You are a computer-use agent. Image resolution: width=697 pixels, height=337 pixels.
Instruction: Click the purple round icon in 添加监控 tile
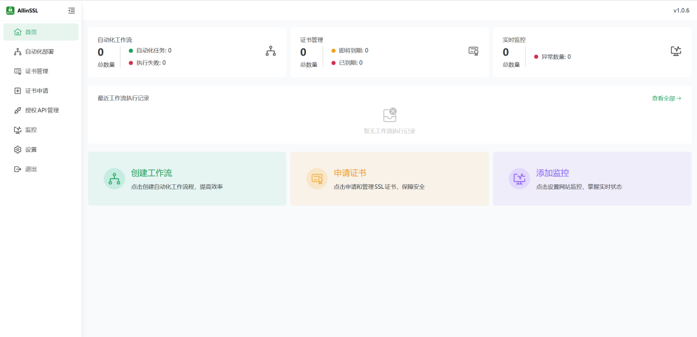pyautogui.click(x=519, y=178)
